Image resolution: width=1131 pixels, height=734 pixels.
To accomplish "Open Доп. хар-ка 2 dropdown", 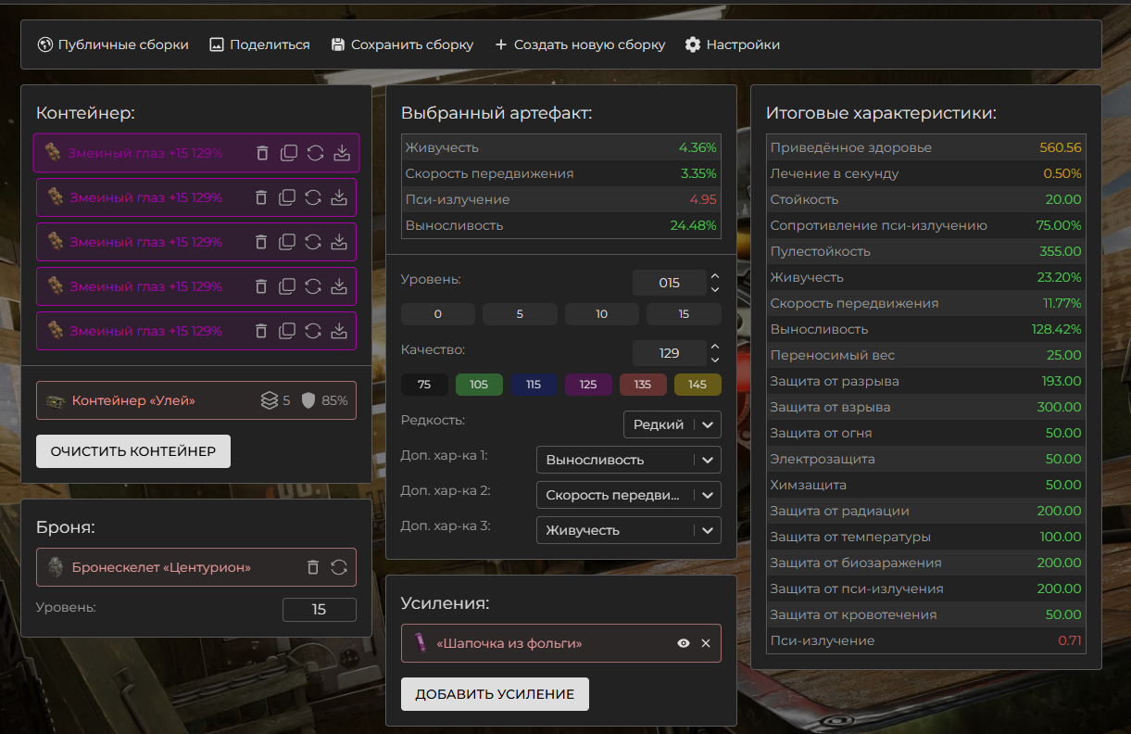I will (629, 495).
